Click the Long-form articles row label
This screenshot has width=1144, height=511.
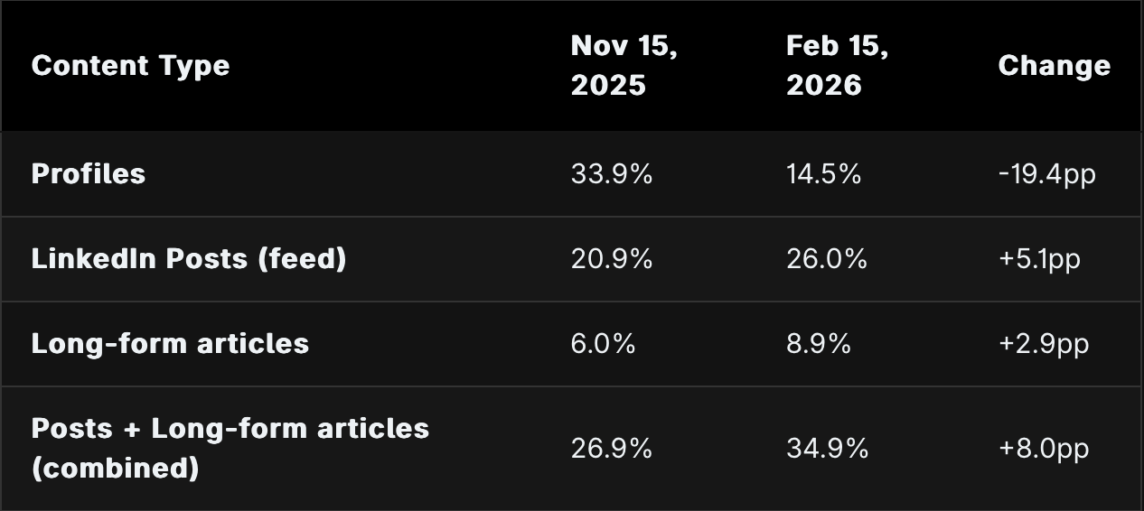(170, 343)
